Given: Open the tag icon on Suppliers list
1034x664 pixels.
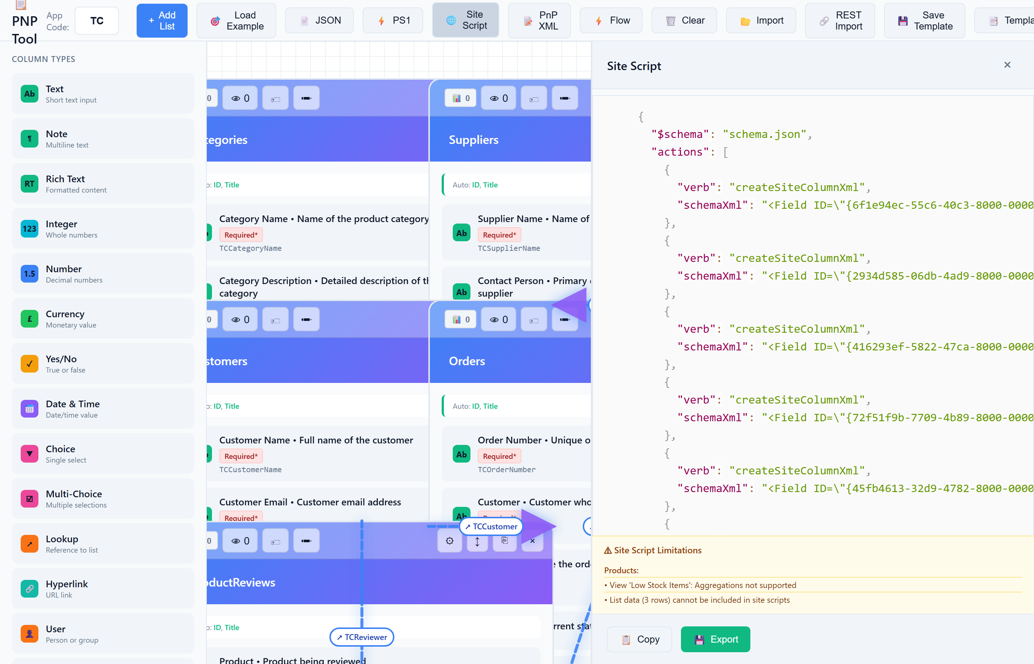Looking at the screenshot, I should (x=534, y=98).
